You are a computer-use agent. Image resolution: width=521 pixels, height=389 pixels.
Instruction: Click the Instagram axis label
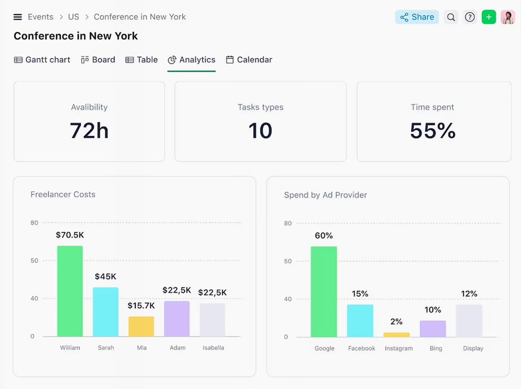pyautogui.click(x=399, y=348)
